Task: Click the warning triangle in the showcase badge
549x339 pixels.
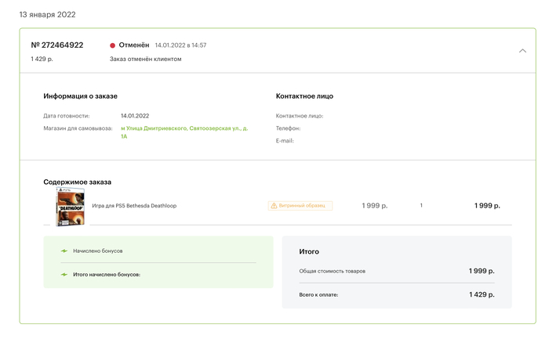Action: [x=274, y=206]
